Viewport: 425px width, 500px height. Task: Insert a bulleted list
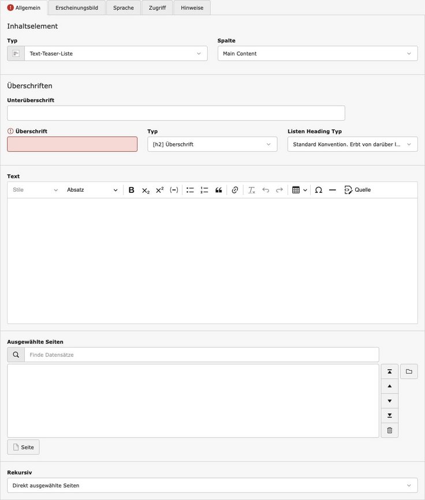coord(190,190)
